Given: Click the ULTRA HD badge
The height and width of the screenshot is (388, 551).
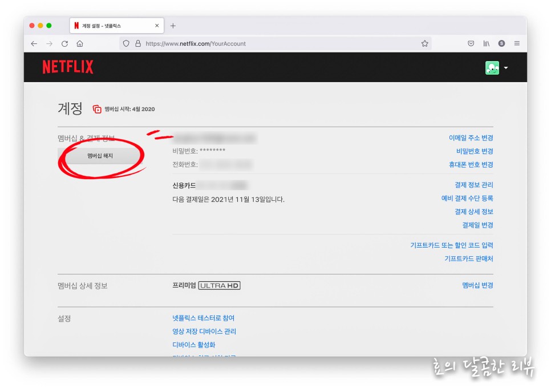Looking at the screenshot, I should coord(219,286).
